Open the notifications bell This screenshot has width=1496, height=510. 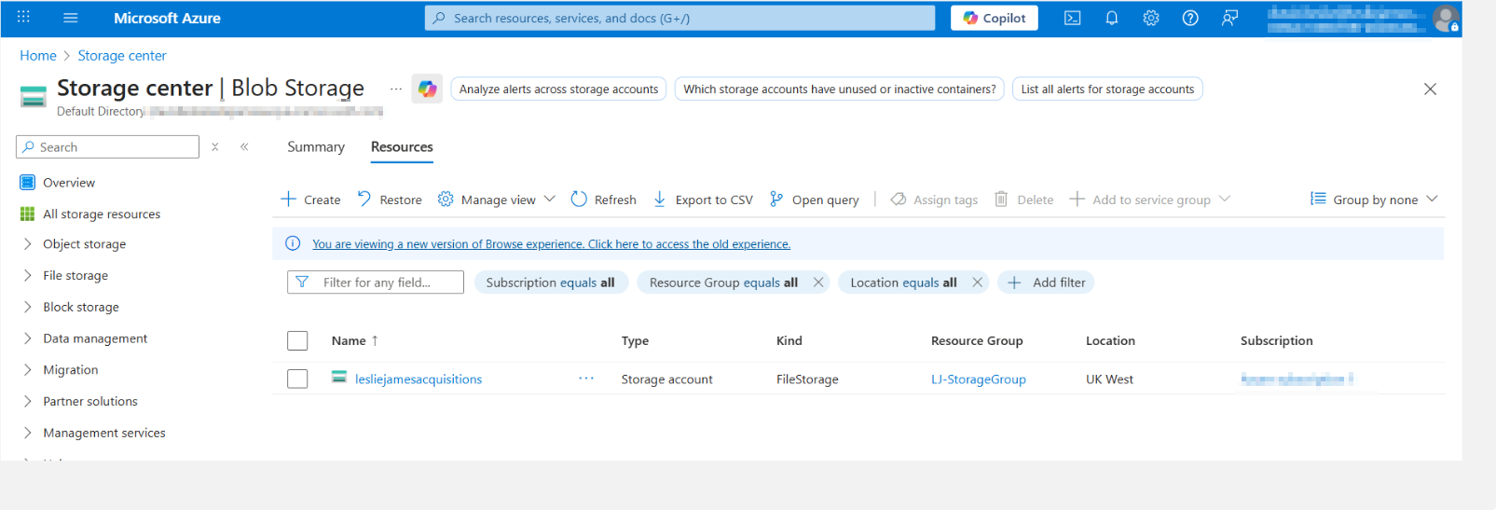click(1112, 18)
